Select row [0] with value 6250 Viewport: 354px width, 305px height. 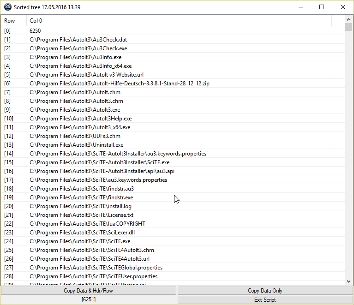(35, 31)
